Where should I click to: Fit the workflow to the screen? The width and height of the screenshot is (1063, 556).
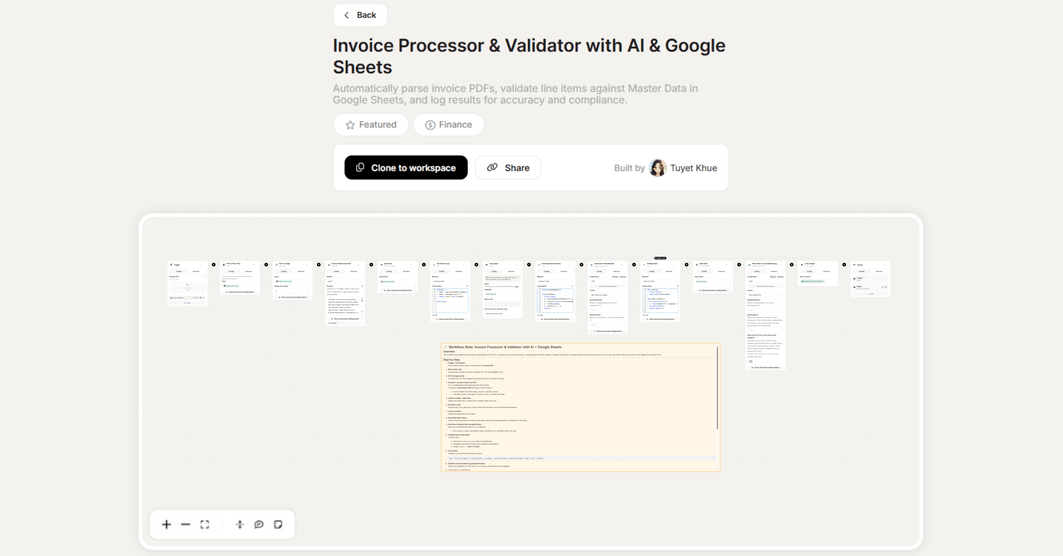tap(205, 524)
